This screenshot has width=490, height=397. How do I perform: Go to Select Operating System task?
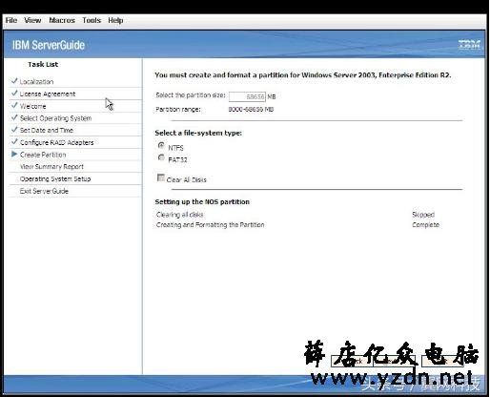point(55,118)
